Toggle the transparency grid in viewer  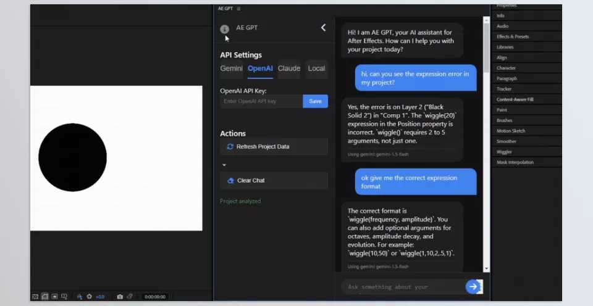pos(35,297)
